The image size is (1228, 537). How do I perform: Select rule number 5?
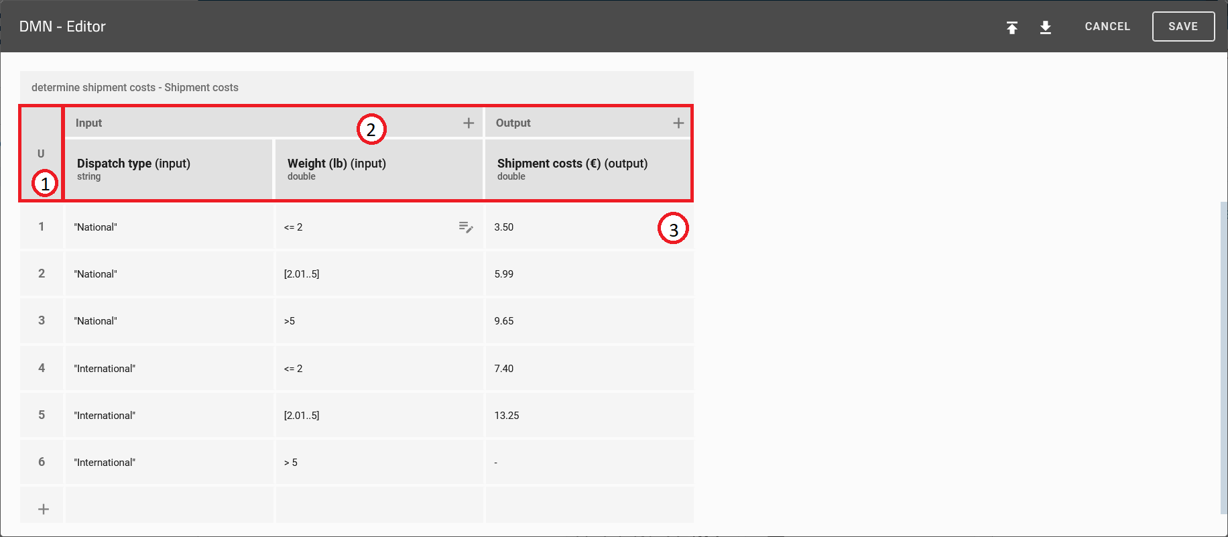pos(42,415)
